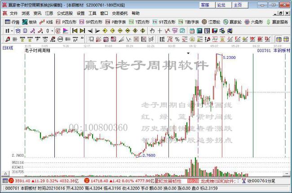Select the rectangle box drawing tool
Viewport: 292px width, 193px height.
91,39
